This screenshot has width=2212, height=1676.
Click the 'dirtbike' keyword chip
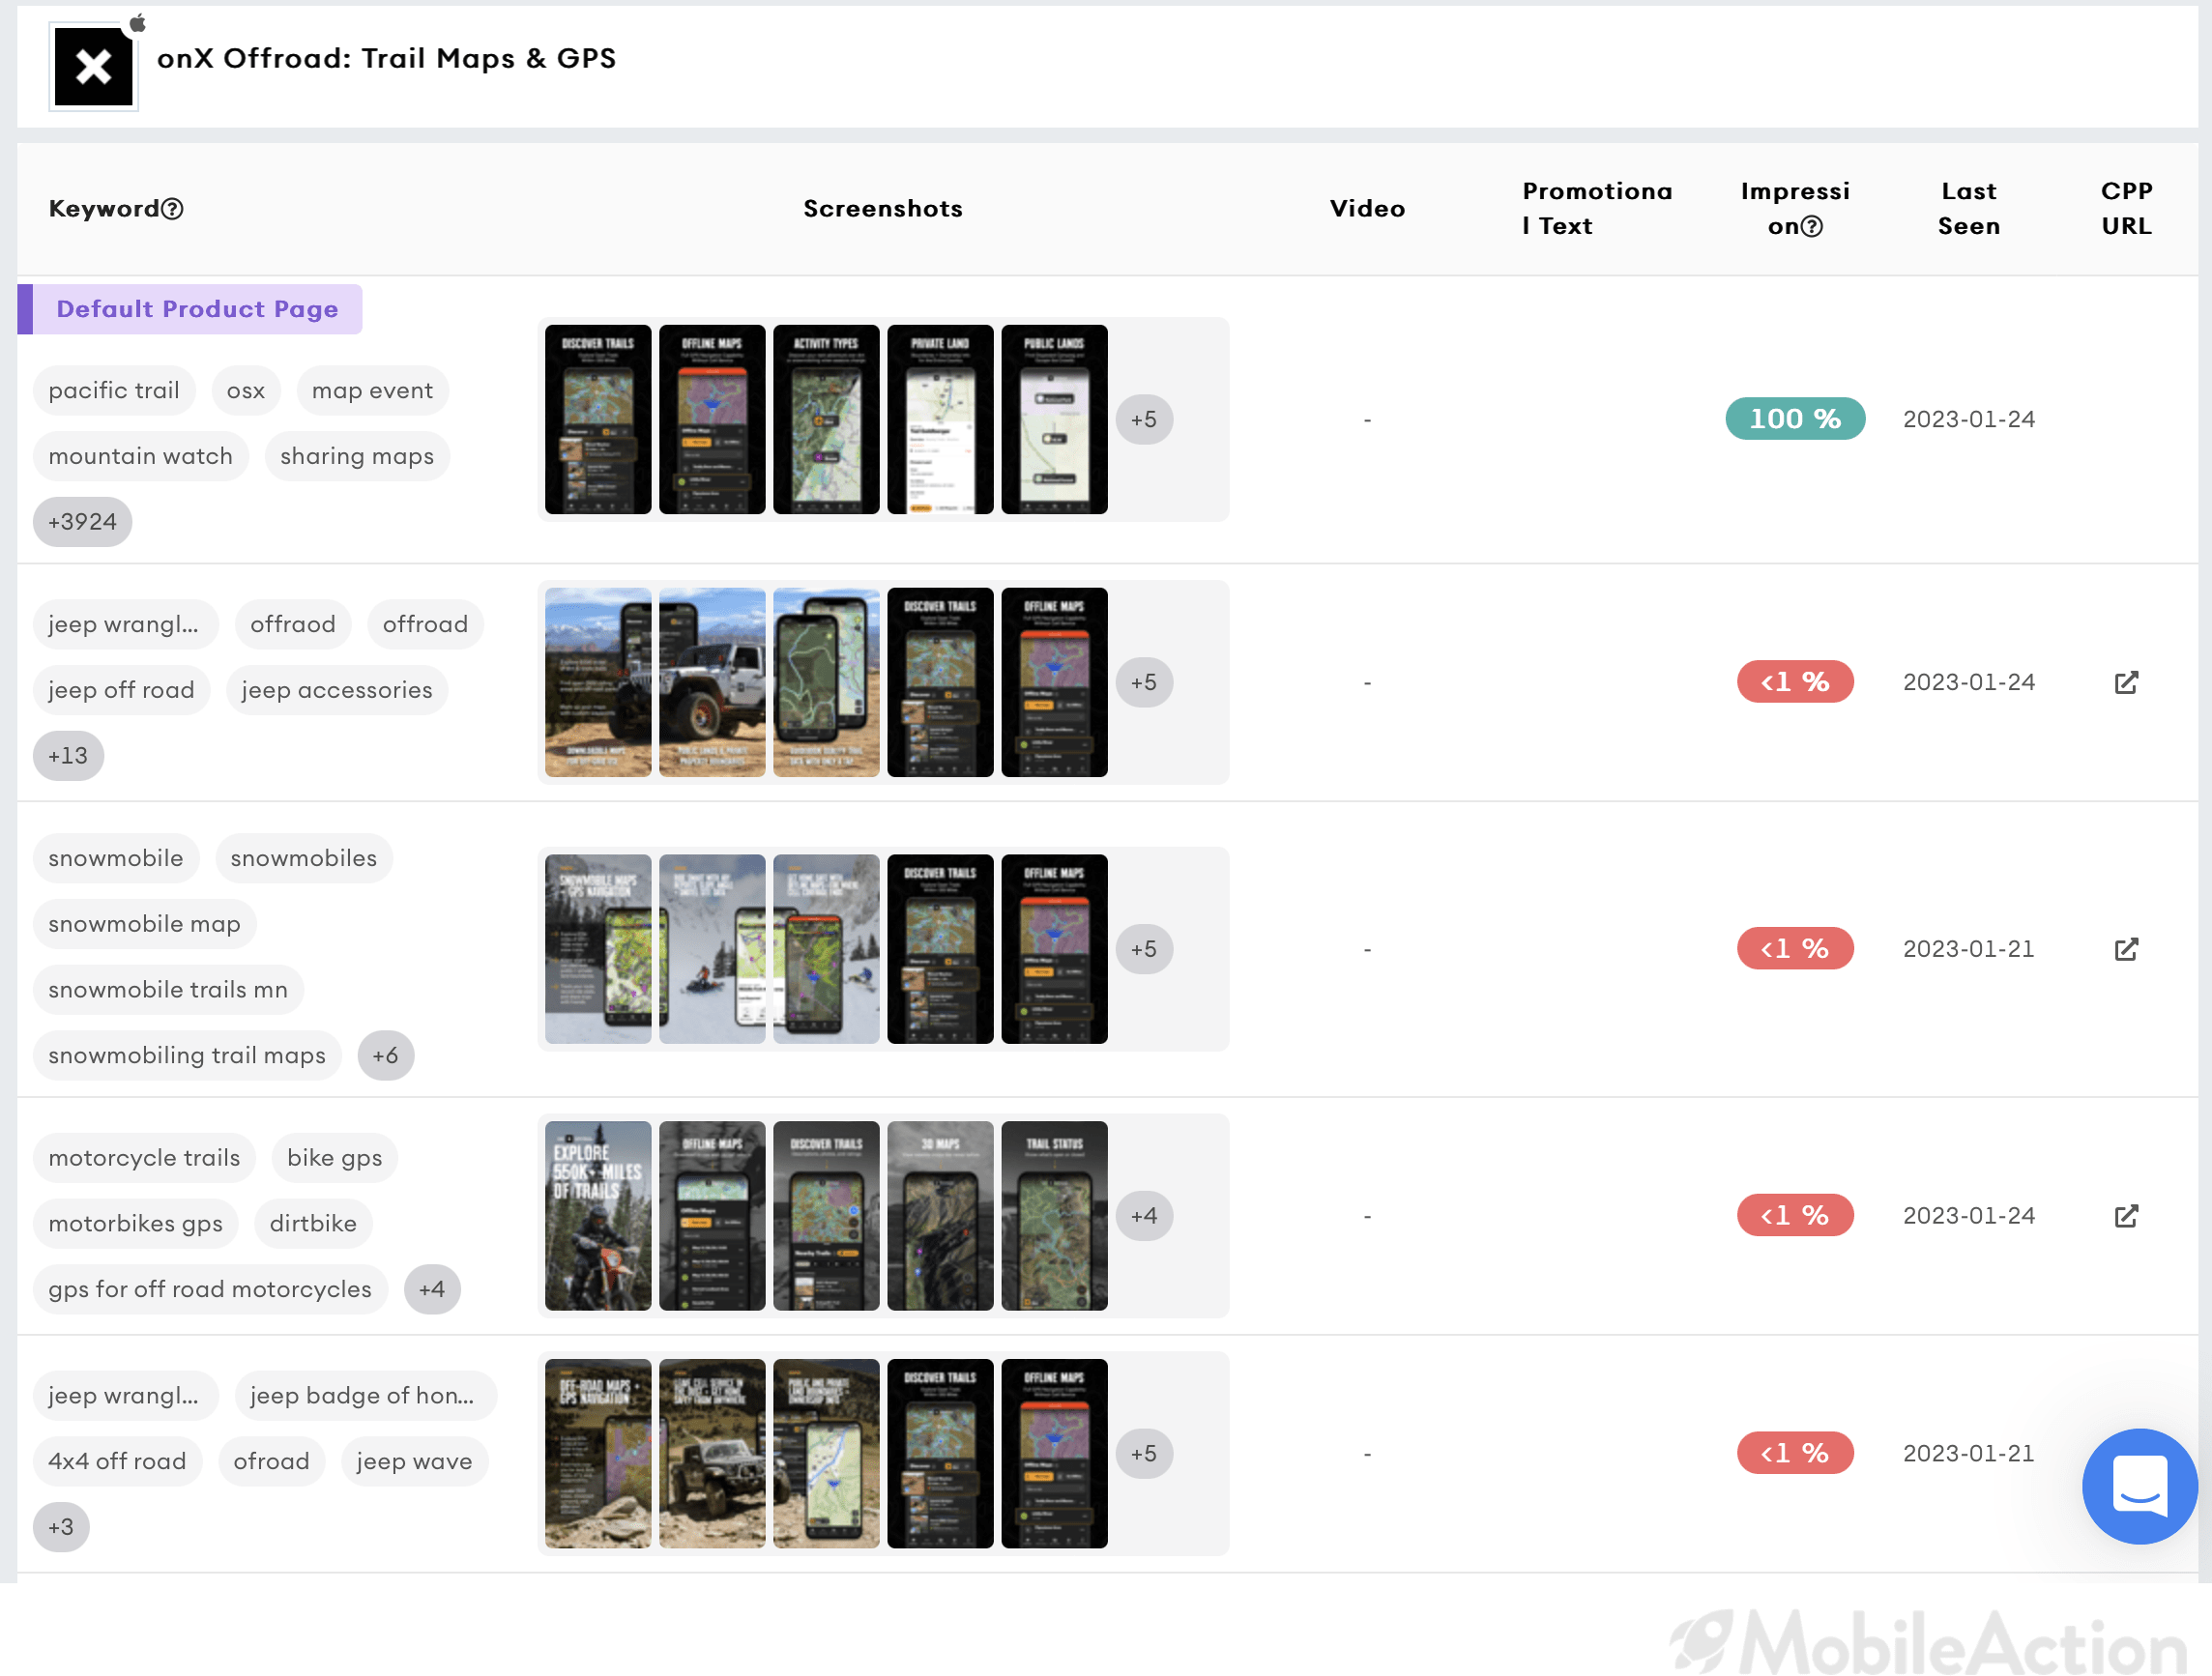pyautogui.click(x=313, y=1224)
